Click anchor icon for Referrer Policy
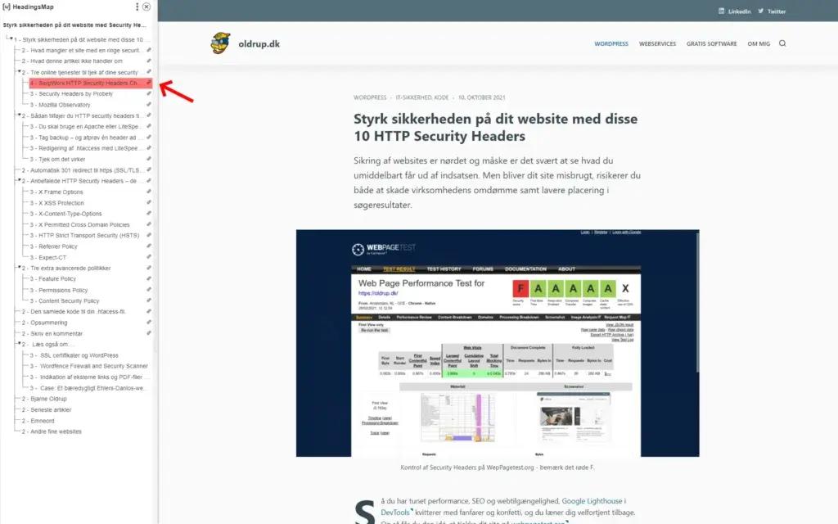The height and width of the screenshot is (524, 838). point(149,246)
